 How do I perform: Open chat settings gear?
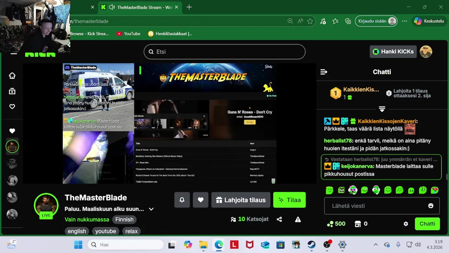click(x=406, y=224)
